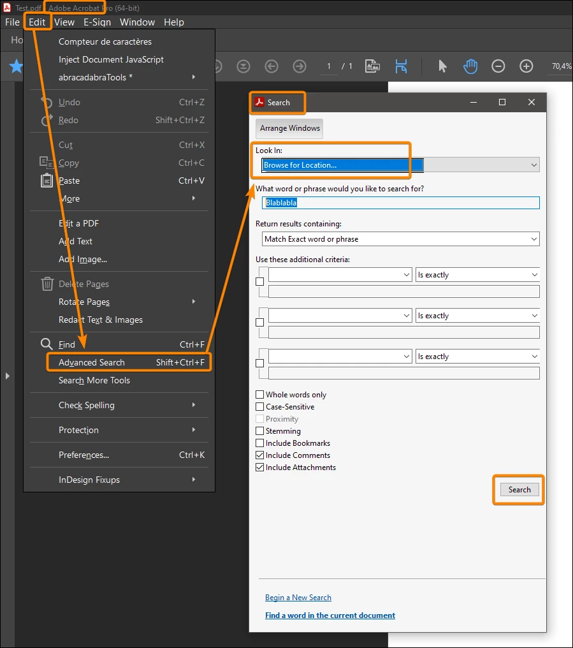The width and height of the screenshot is (573, 648).
Task: Click the Delete Pages trash icon
Action: [x=47, y=284]
